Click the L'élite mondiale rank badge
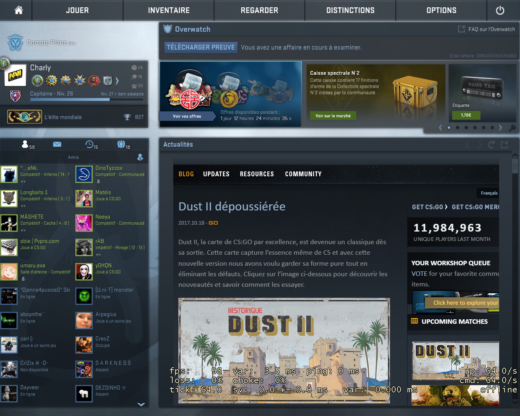The image size is (520, 416). [24, 117]
